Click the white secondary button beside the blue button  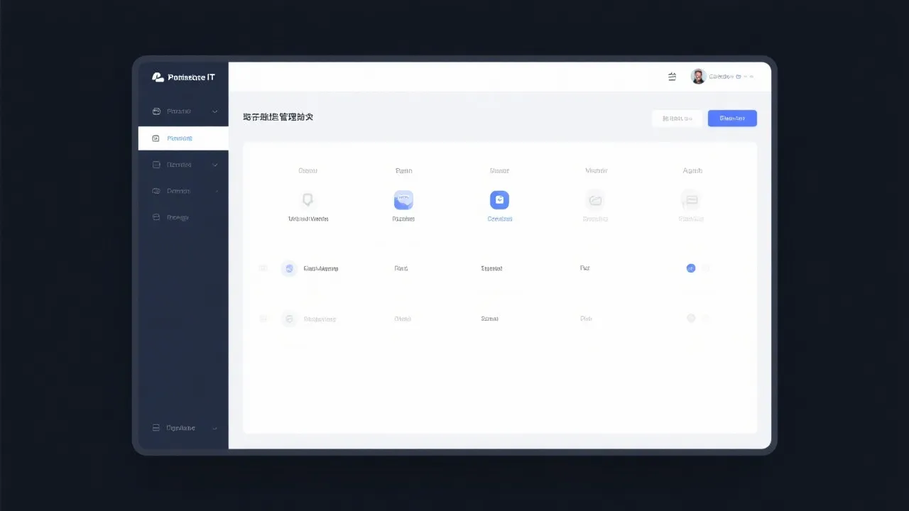pyautogui.click(x=677, y=119)
